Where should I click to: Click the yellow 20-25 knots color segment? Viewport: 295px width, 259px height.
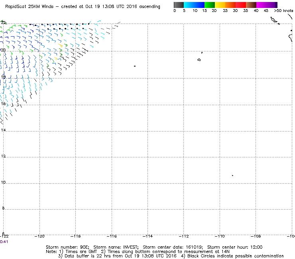(220, 5)
